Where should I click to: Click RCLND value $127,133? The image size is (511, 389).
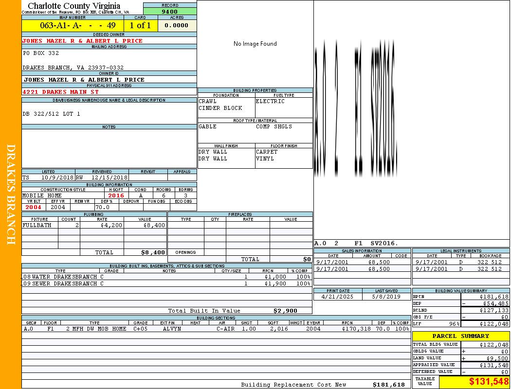tap(494, 311)
